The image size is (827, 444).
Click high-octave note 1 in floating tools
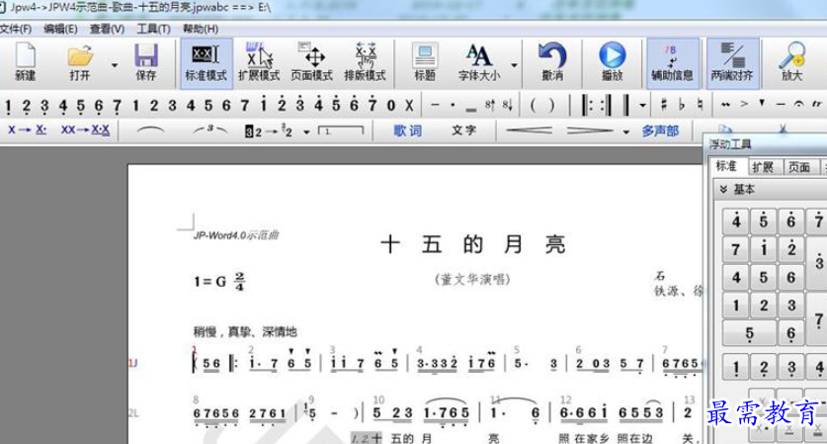pyautogui.click(x=764, y=248)
